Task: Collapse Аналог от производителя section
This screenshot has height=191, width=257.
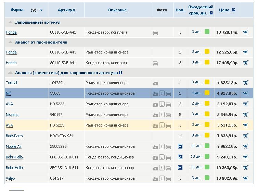Action: tap(10, 42)
